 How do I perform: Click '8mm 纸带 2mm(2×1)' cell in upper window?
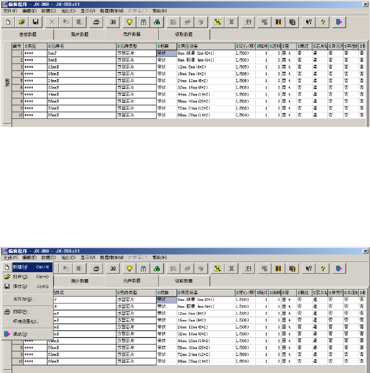206,53
